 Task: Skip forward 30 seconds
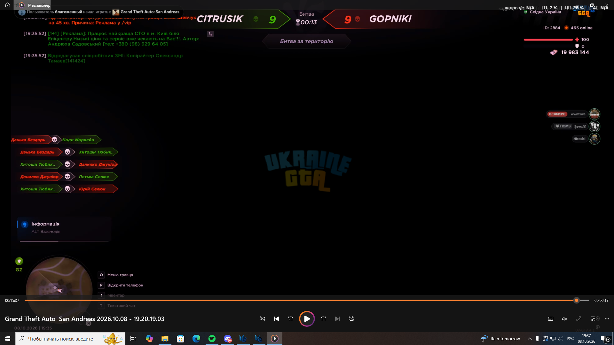click(323, 319)
